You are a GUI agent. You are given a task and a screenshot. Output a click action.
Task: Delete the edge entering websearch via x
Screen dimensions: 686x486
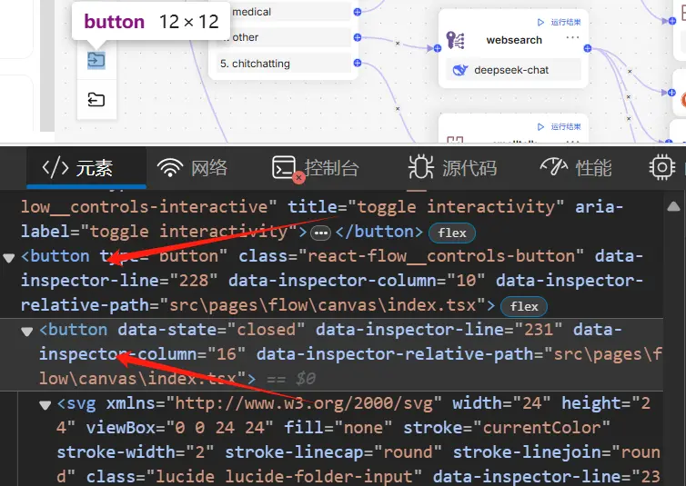click(x=398, y=44)
